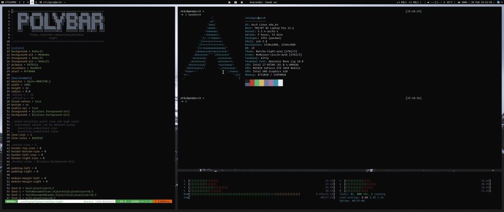
Task: Click the polybar GitHub URL in vim
Action: coord(57,35)
